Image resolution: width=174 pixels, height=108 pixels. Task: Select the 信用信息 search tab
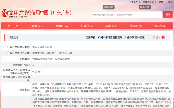tap(108, 7)
